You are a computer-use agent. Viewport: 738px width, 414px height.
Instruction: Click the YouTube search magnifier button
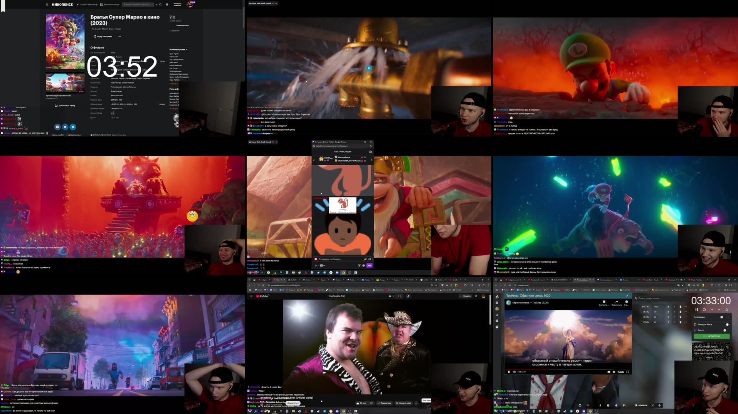pyautogui.click(x=400, y=296)
